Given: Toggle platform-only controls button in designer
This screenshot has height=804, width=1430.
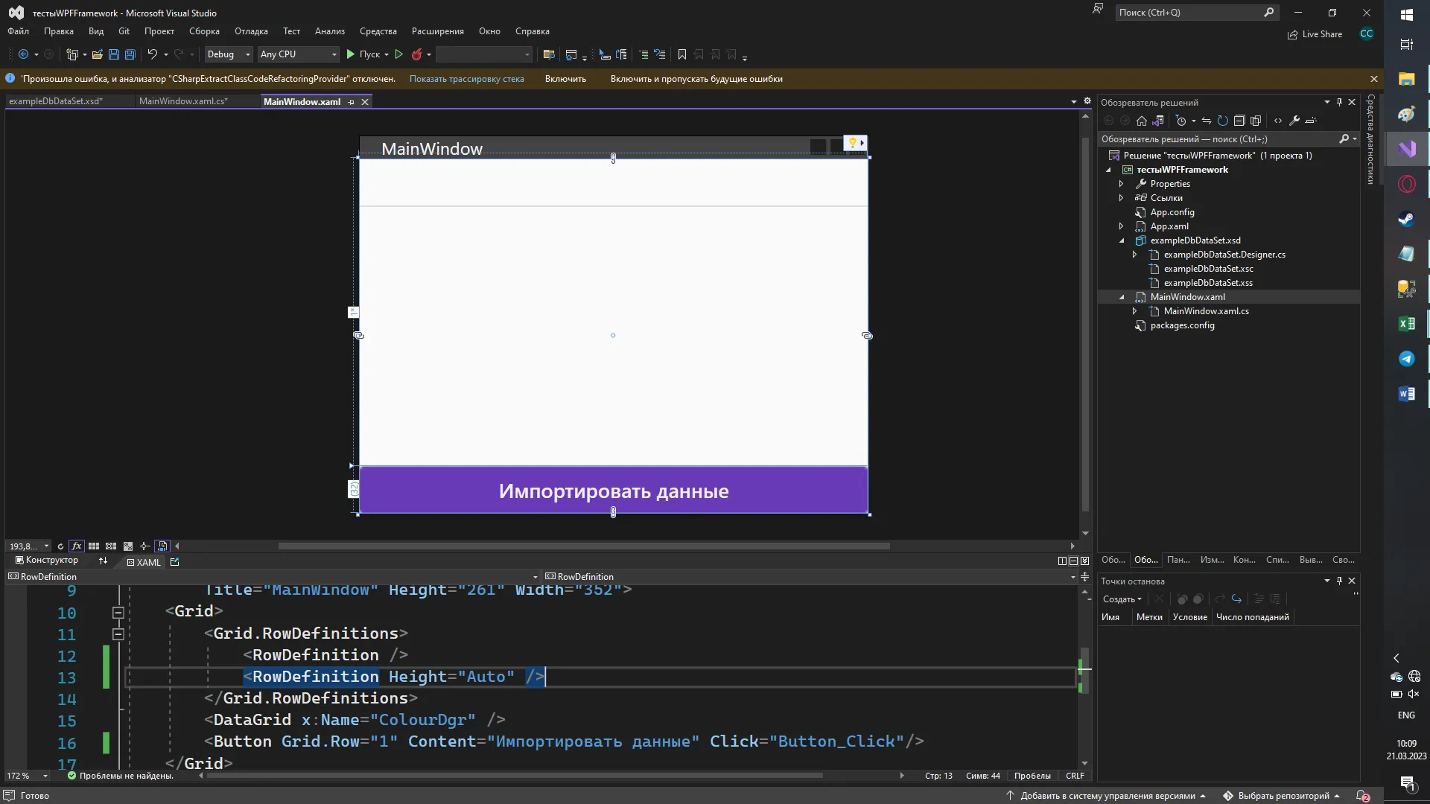Looking at the screenshot, I should point(162,546).
